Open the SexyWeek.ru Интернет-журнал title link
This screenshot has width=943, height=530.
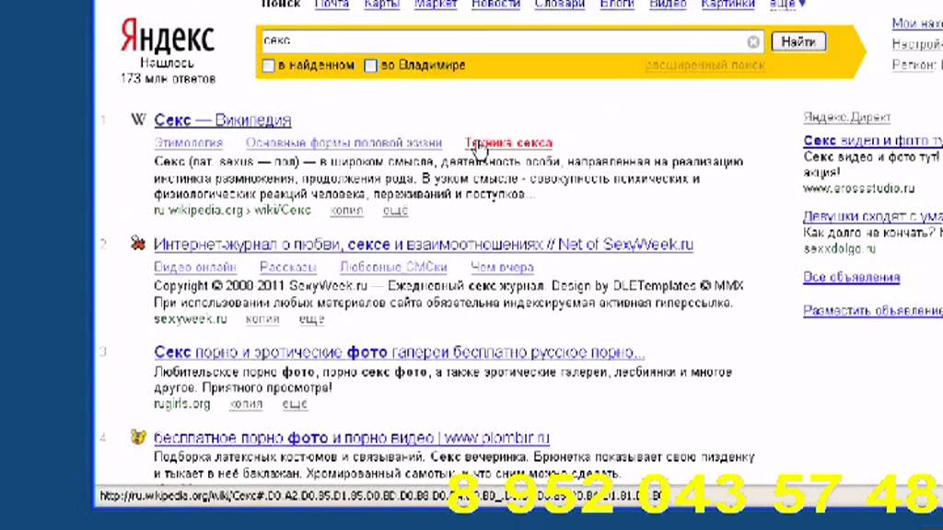pos(424,245)
